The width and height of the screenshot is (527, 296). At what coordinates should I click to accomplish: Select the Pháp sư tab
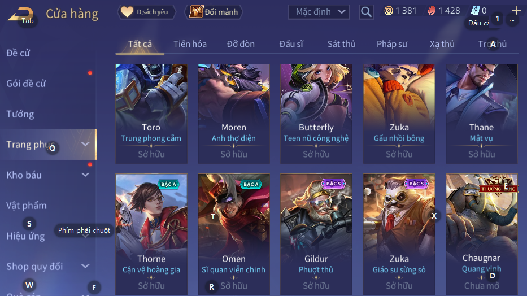click(392, 44)
